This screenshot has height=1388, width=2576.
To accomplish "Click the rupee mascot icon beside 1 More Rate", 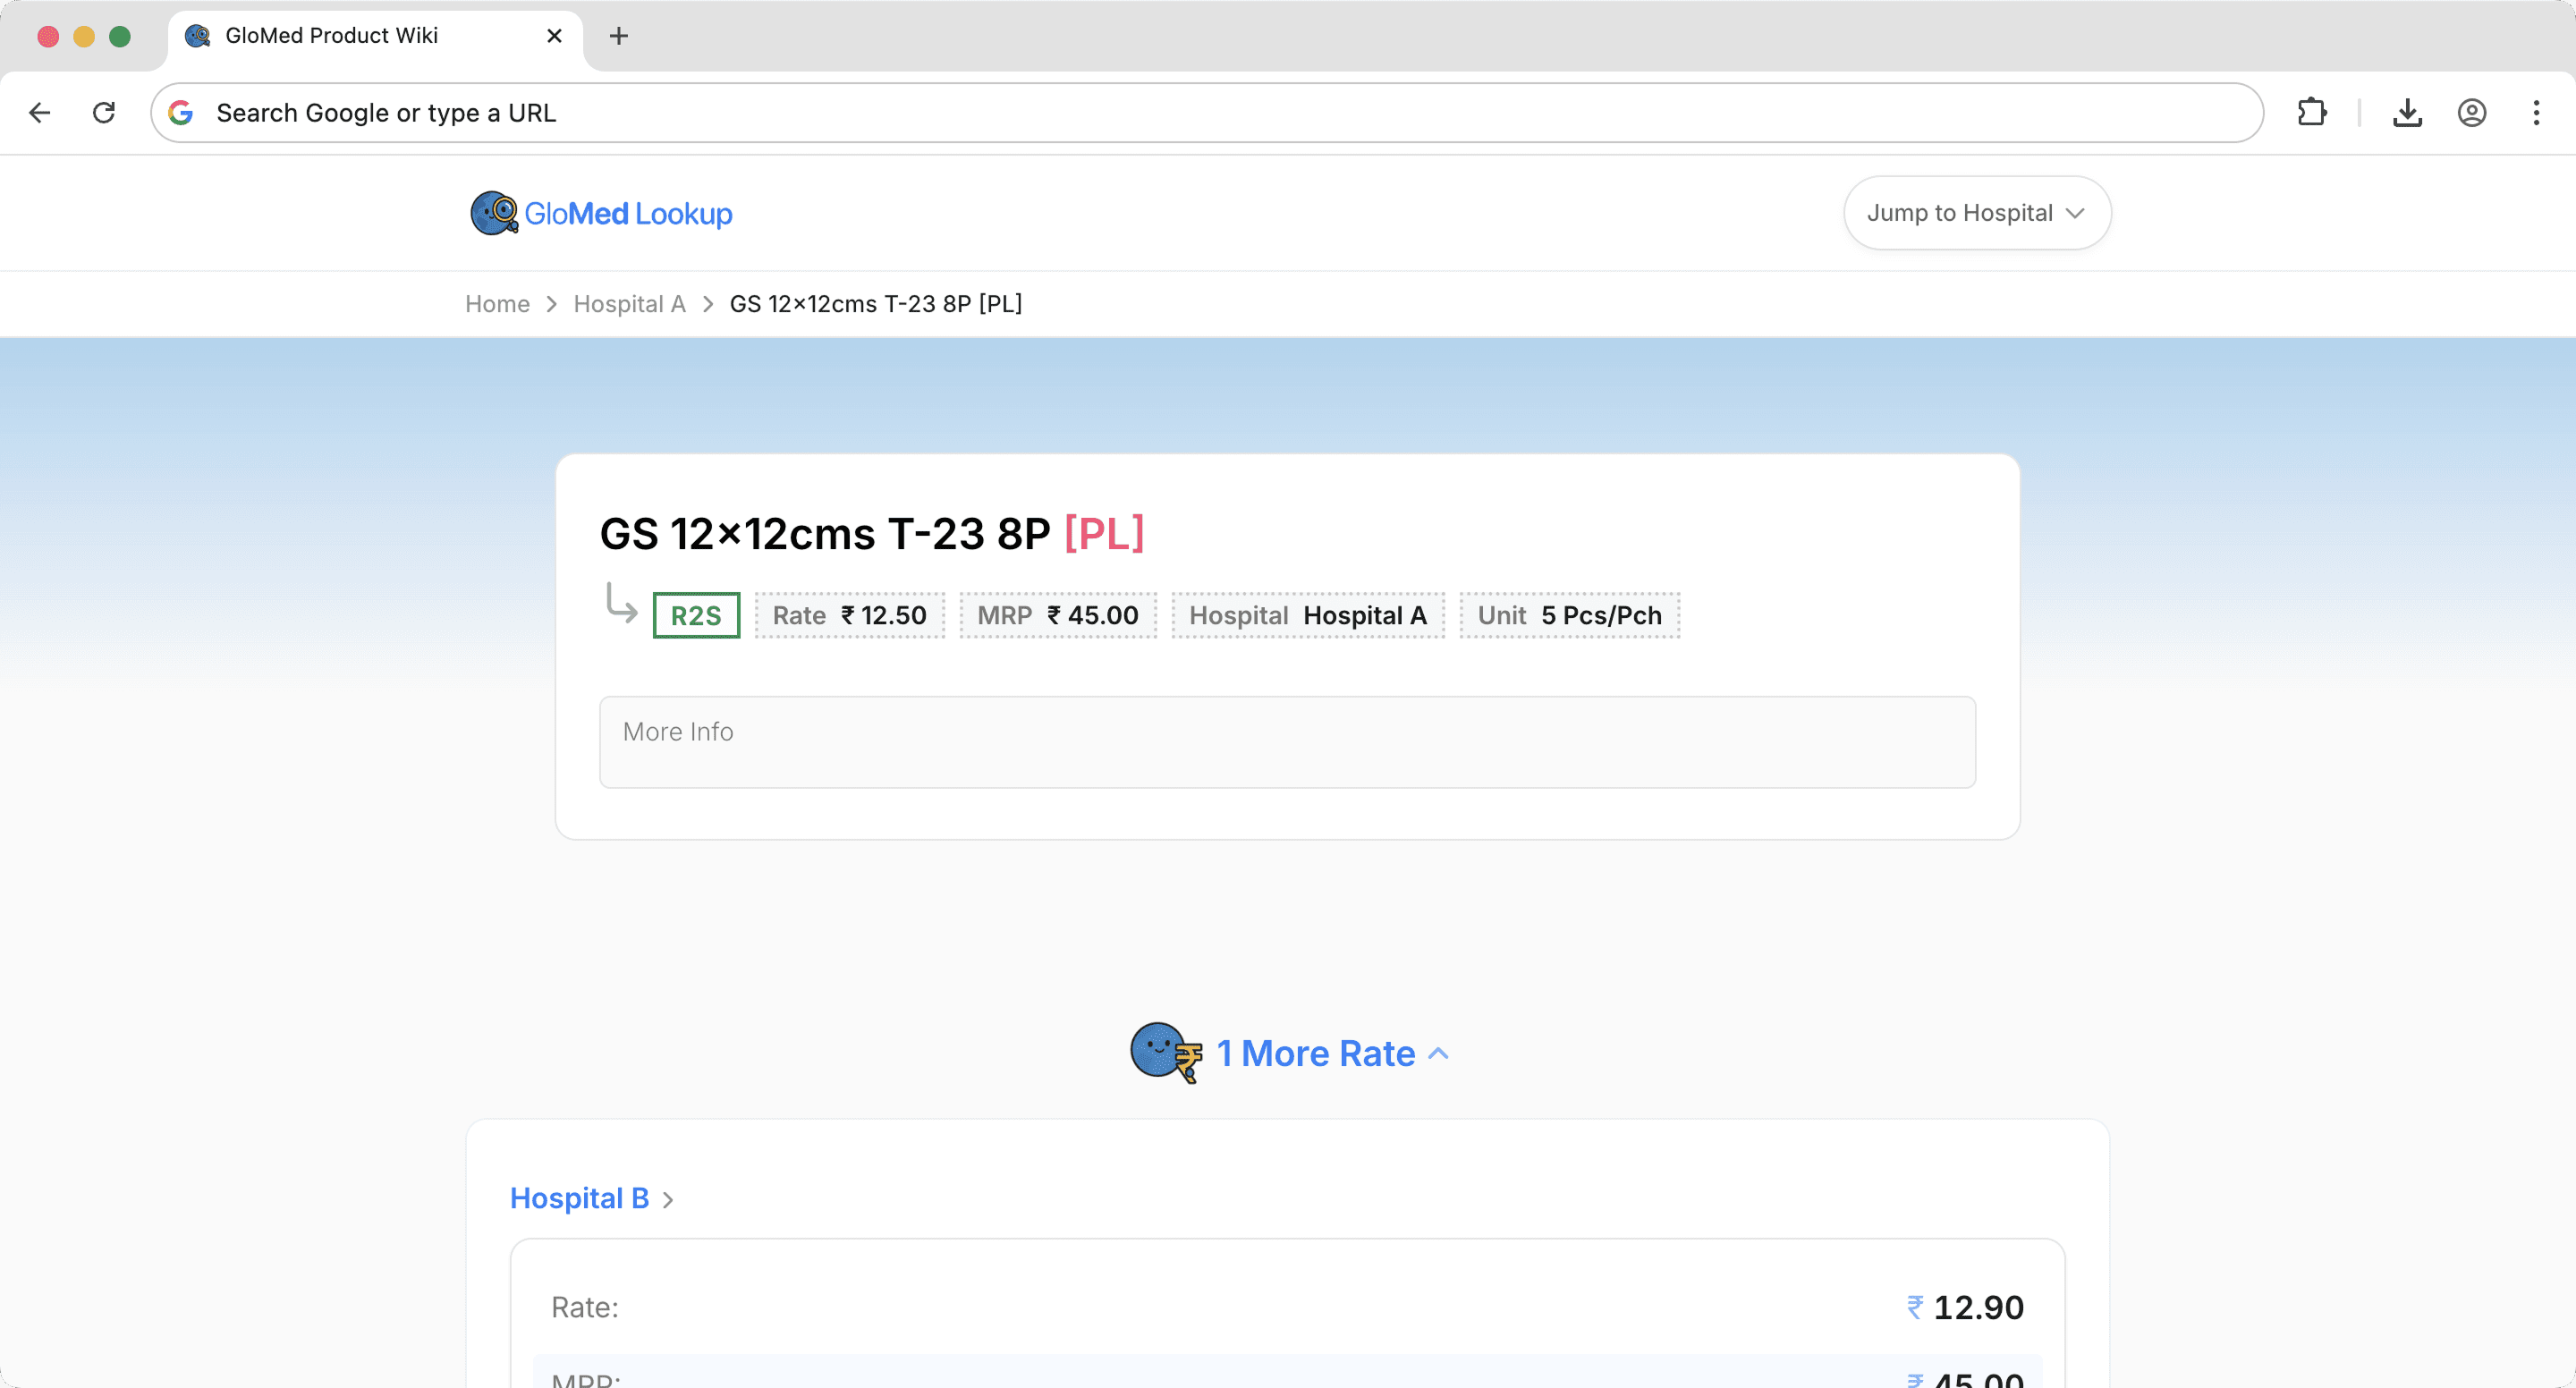I will point(1163,1053).
